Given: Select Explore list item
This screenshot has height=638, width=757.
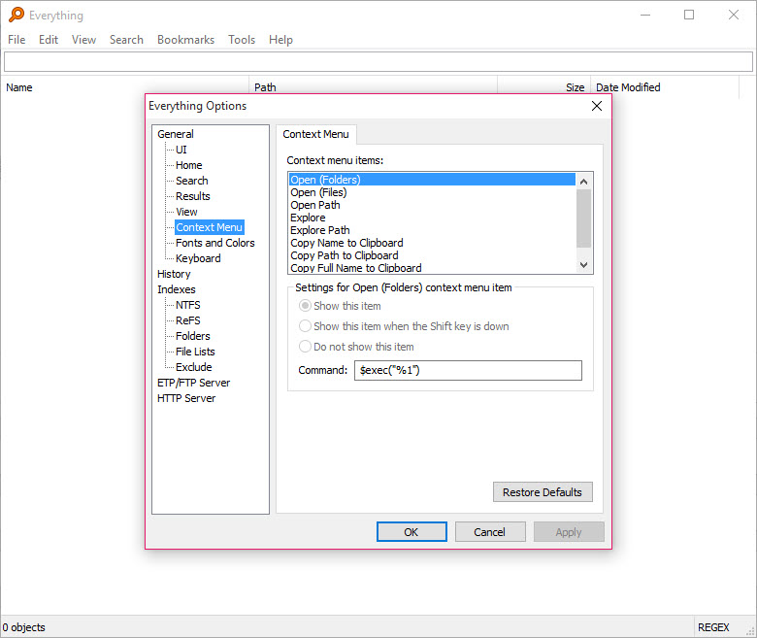Looking at the screenshot, I should [x=432, y=218].
